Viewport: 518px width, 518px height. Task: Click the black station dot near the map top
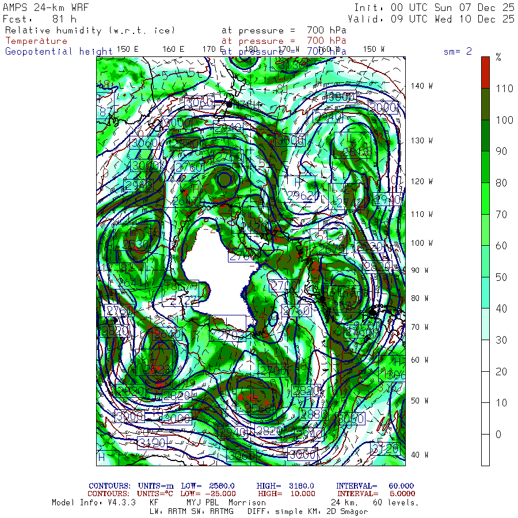tap(229, 105)
